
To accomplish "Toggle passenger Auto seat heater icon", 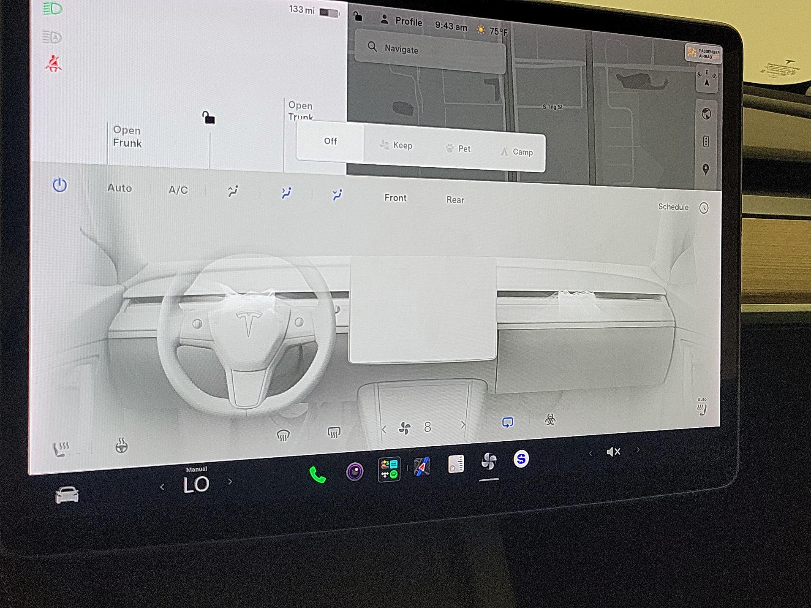I will [x=702, y=406].
